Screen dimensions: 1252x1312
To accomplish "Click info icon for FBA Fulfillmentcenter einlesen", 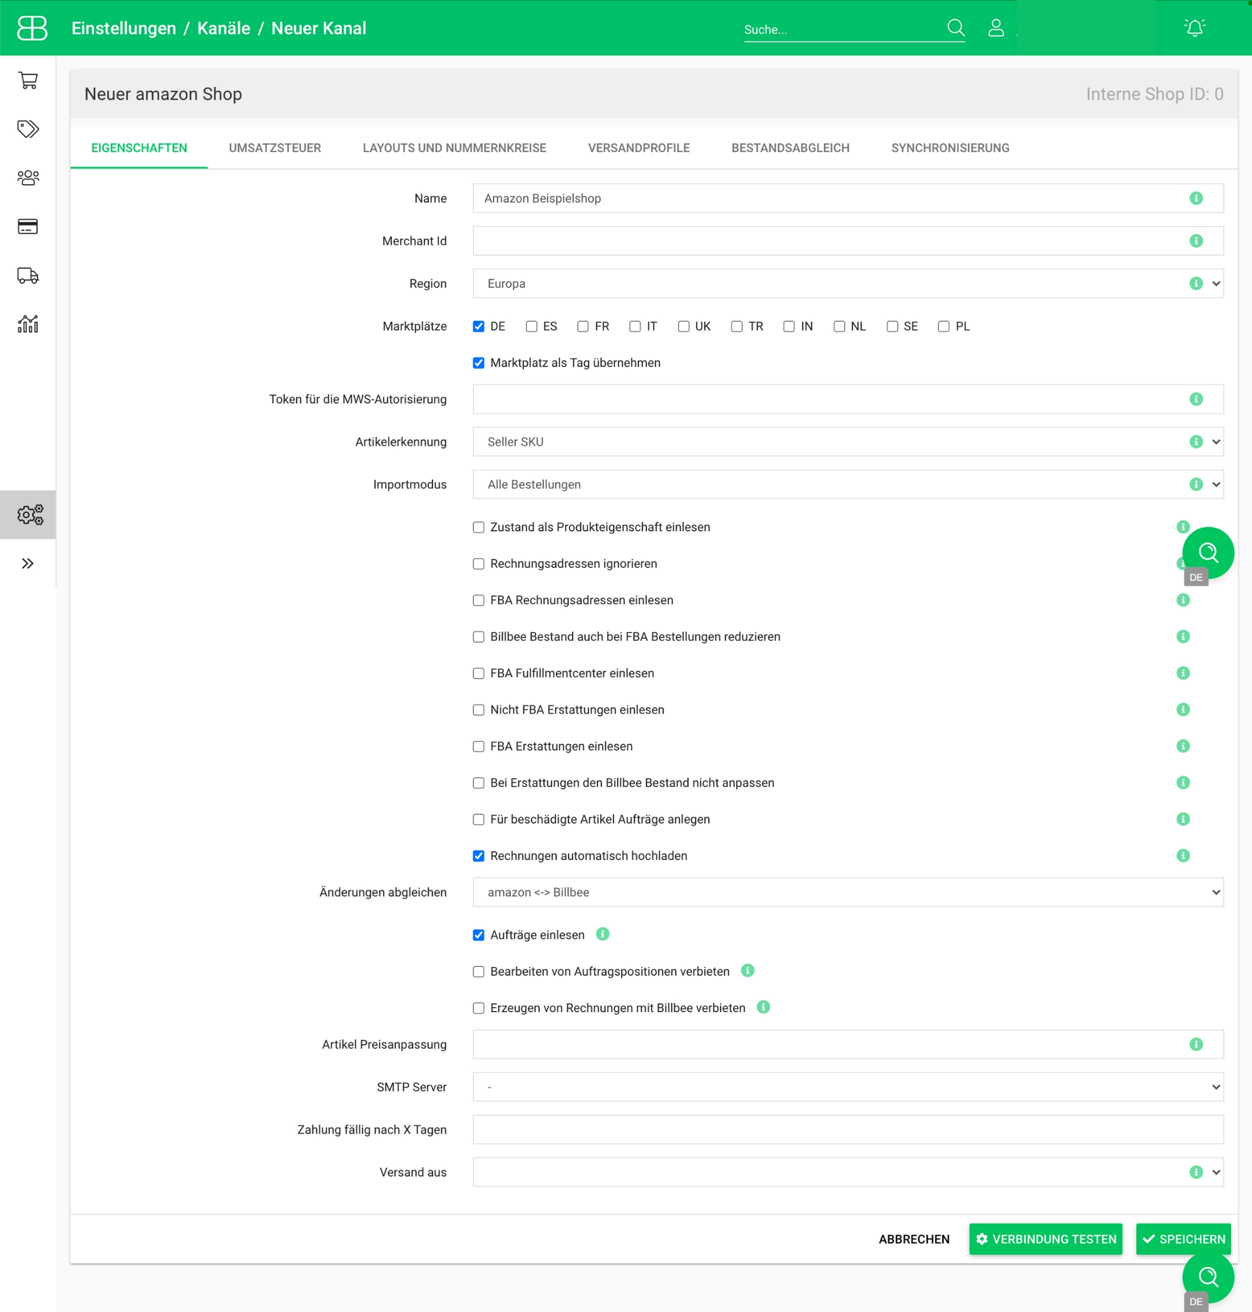I will pyautogui.click(x=1183, y=673).
